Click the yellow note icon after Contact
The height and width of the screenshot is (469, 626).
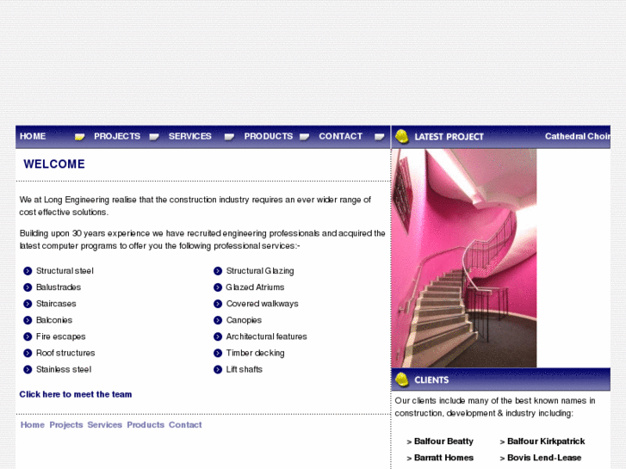(379, 137)
